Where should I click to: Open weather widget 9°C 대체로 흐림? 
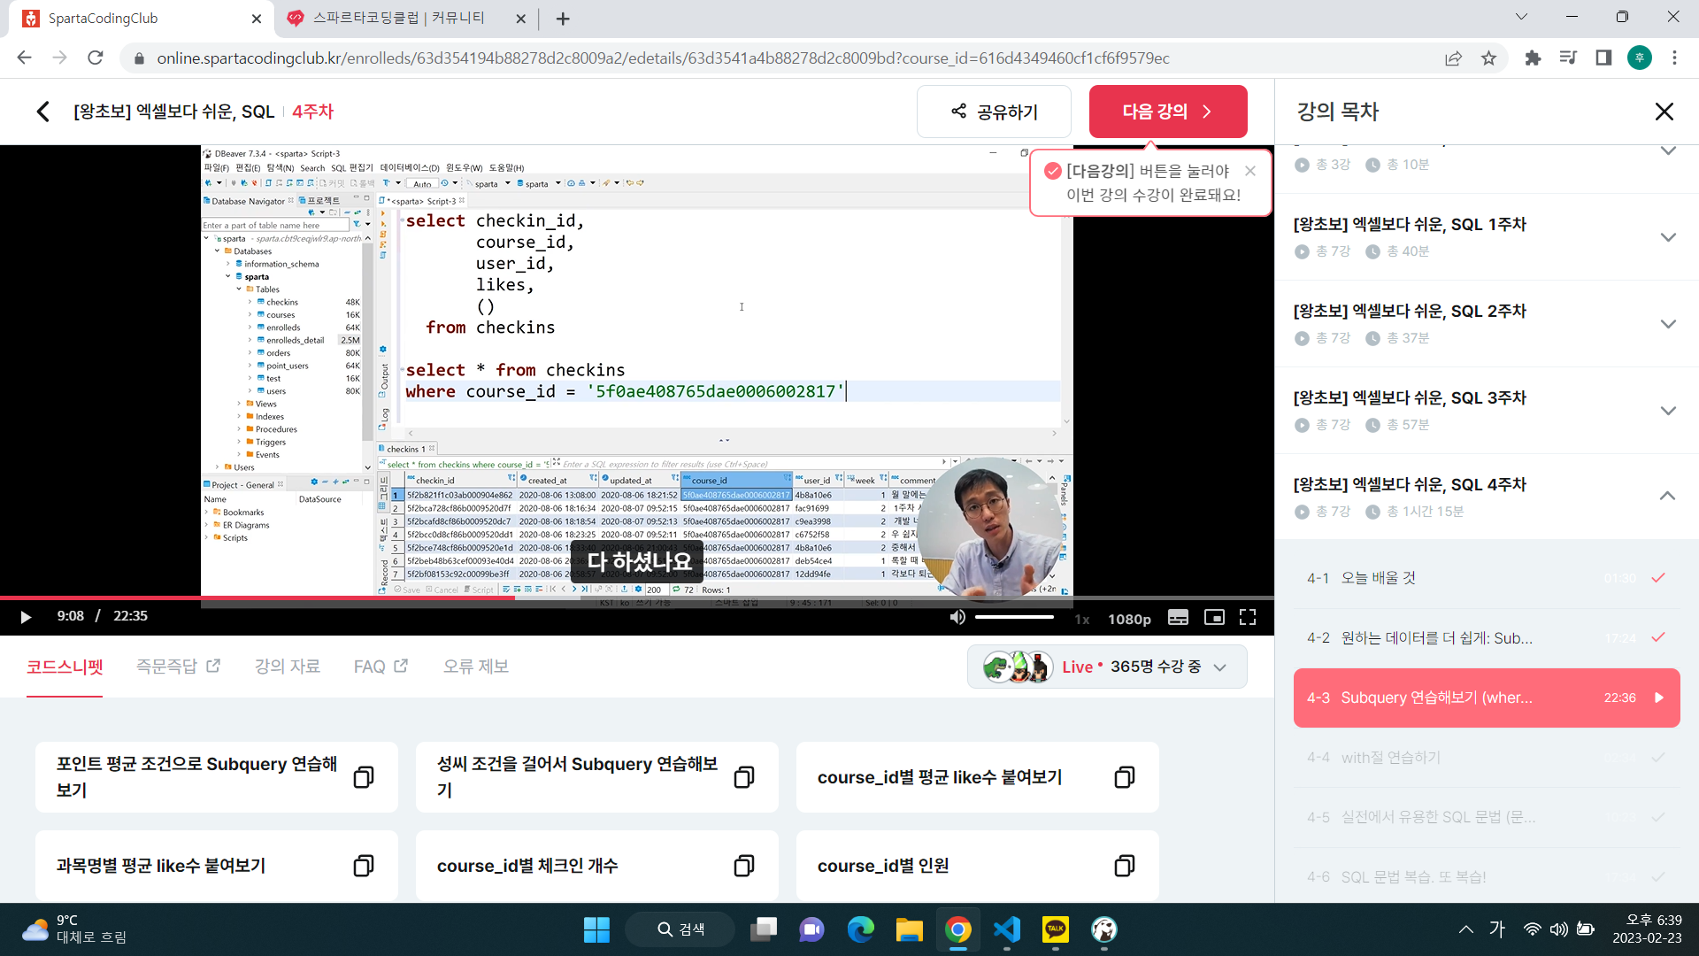(74, 929)
